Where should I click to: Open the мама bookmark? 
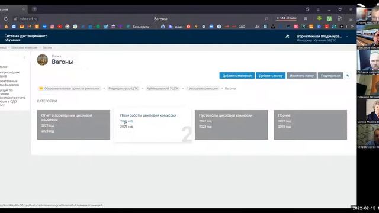pos(176,27)
